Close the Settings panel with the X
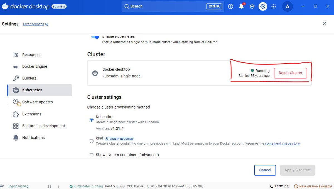The width and height of the screenshot is (334, 189). point(325,23)
